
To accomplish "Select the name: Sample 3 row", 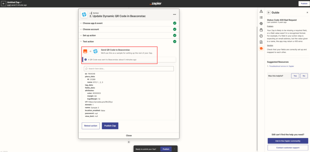I will pyautogui.click(x=92, y=107).
